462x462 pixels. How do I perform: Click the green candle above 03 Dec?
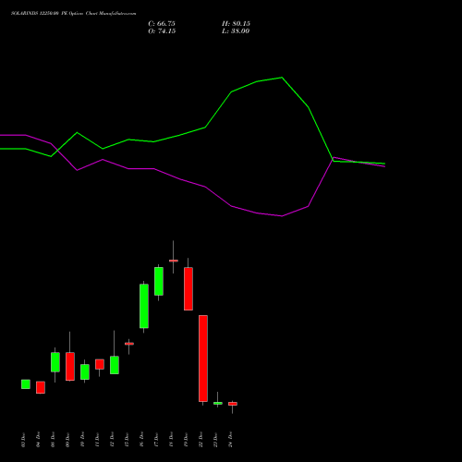pos(26,384)
